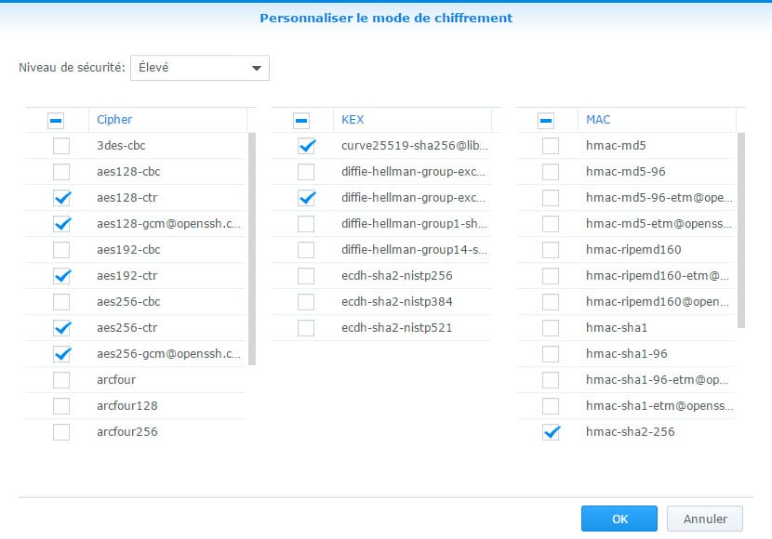Sort by the Cipher column header
This screenshot has width=772, height=539.
pyautogui.click(x=167, y=120)
